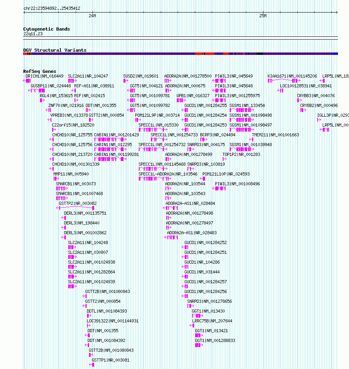
Task: Select PIWIL3|NR_045649 transcript label
Action: pos(234,76)
